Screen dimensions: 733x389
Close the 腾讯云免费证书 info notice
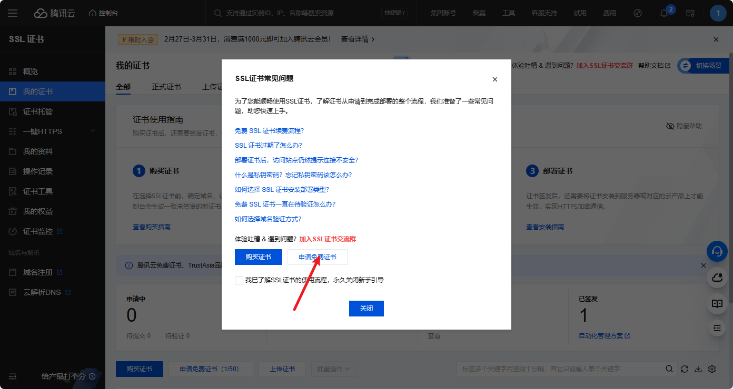pos(704,265)
